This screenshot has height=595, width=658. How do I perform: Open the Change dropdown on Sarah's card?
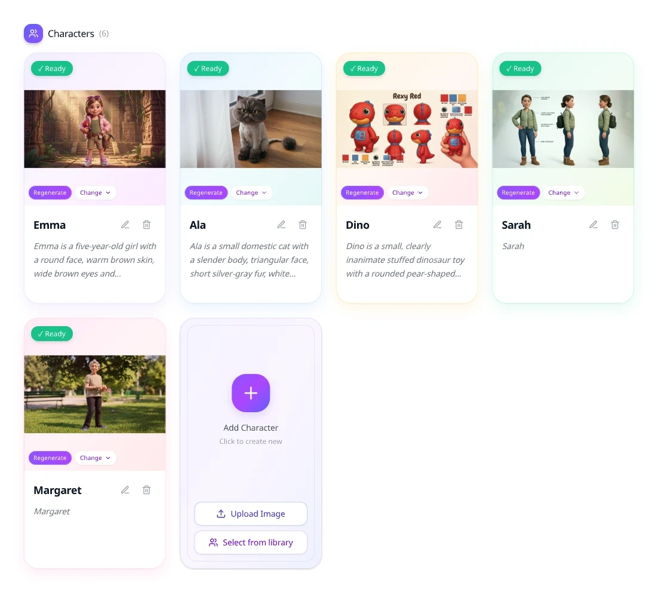tap(564, 193)
